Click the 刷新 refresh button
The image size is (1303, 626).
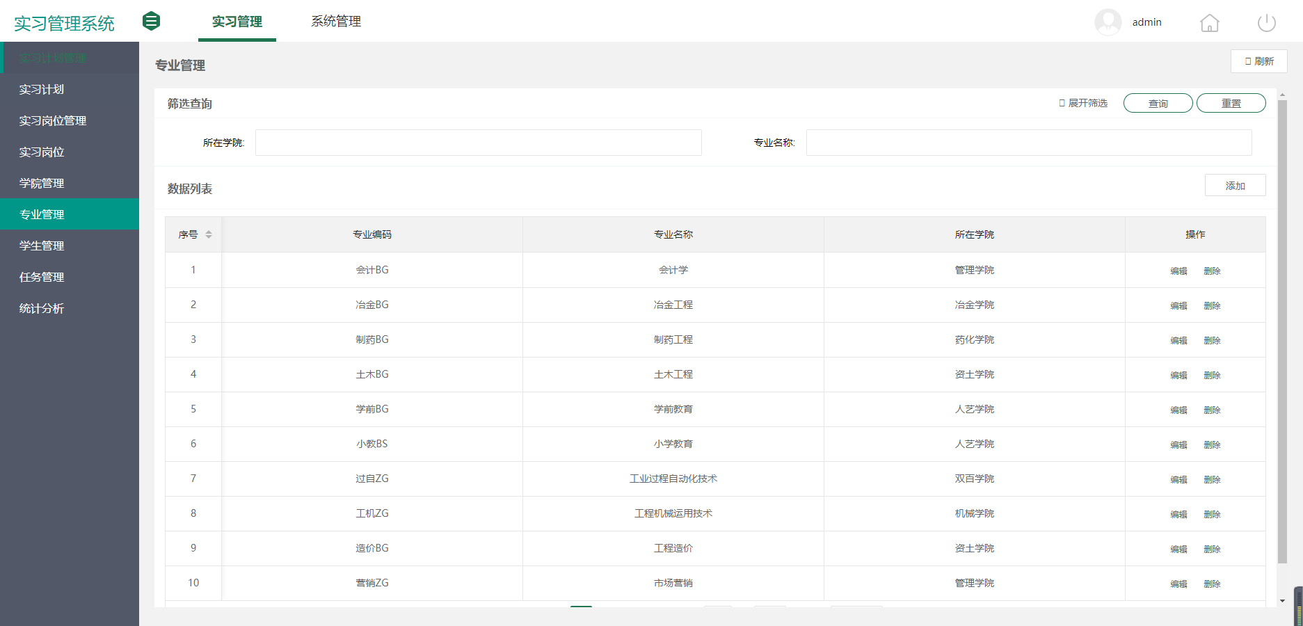(x=1258, y=61)
